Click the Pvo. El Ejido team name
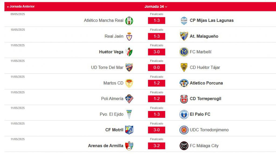The image size is (276, 156). coord(111,114)
